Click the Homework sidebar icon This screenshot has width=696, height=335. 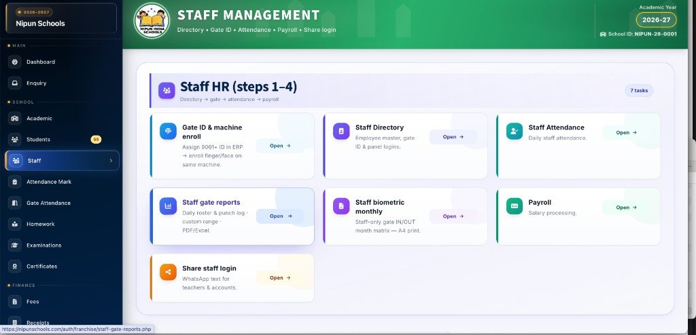click(x=15, y=224)
